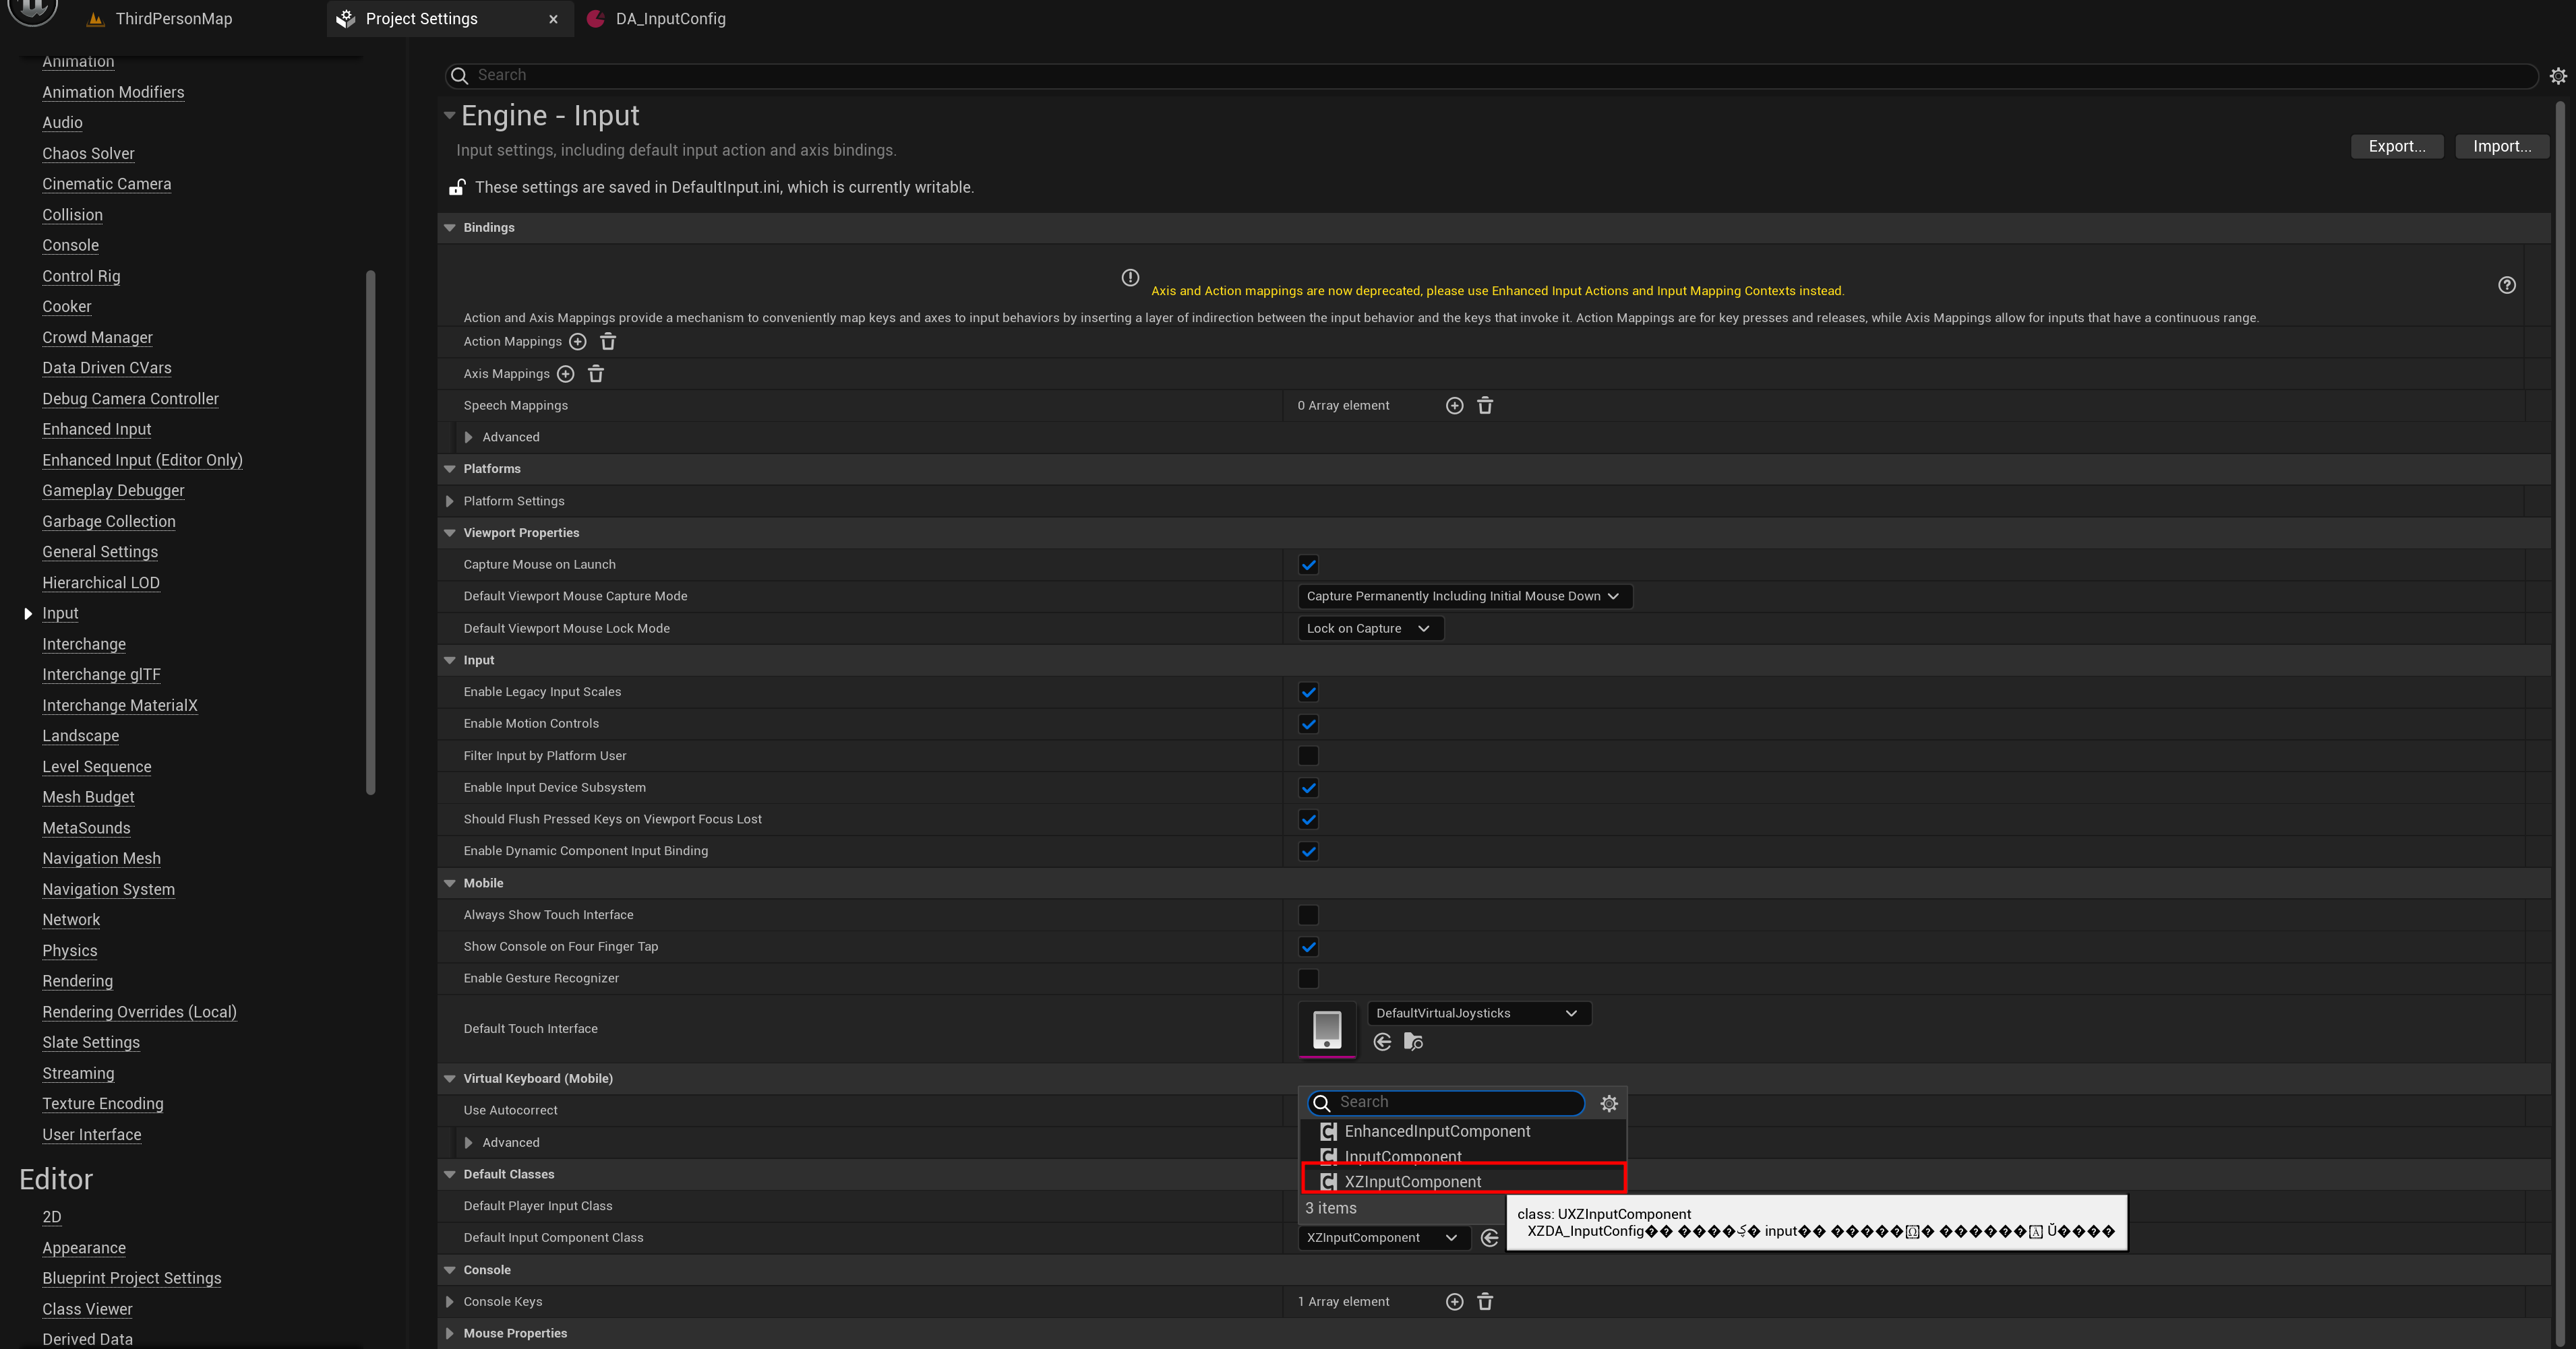Reset Default Input Component Class to default

(x=1489, y=1238)
